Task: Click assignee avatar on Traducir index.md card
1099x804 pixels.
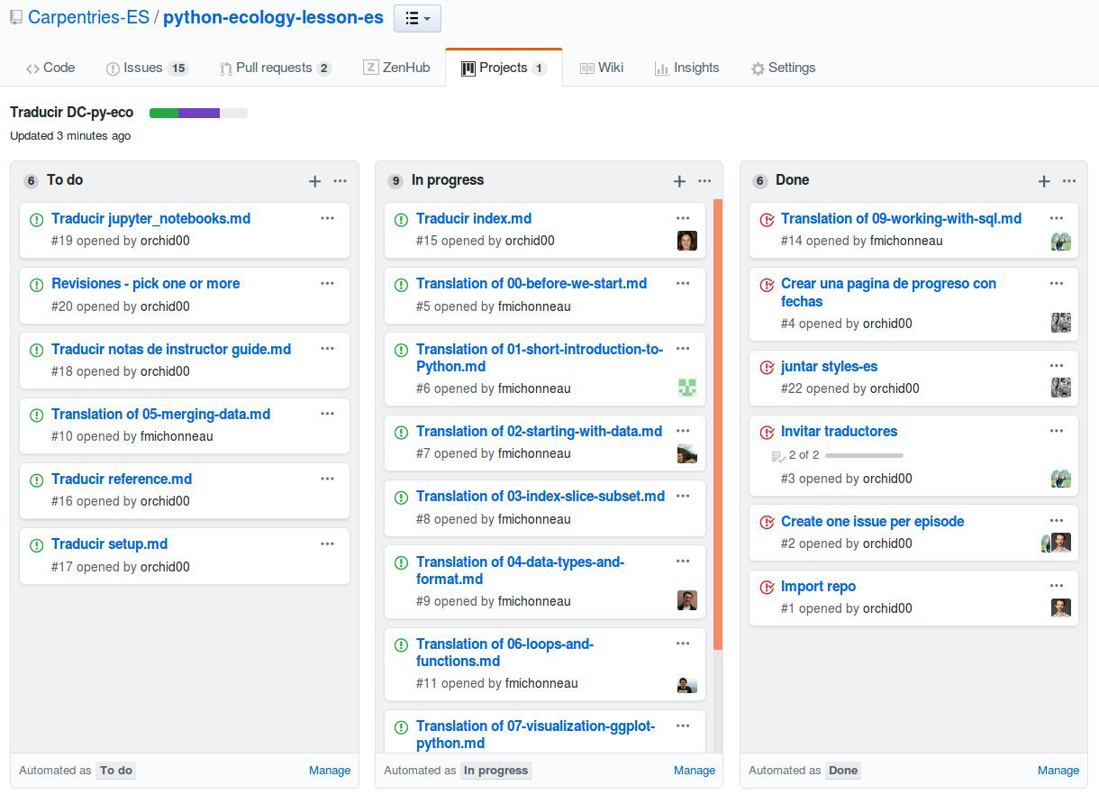Action: 687,241
